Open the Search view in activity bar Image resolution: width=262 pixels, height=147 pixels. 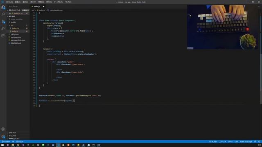(x=3, y=14)
